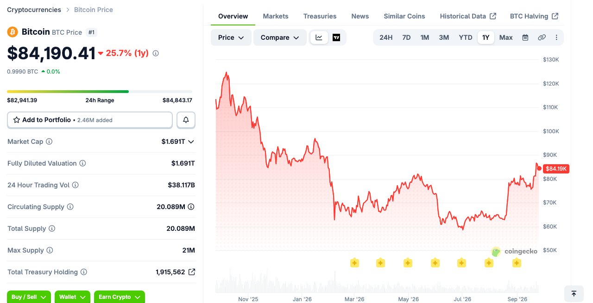Switch to the TradingView chart view
Viewport: 593px width, 303px height.
(x=336, y=37)
